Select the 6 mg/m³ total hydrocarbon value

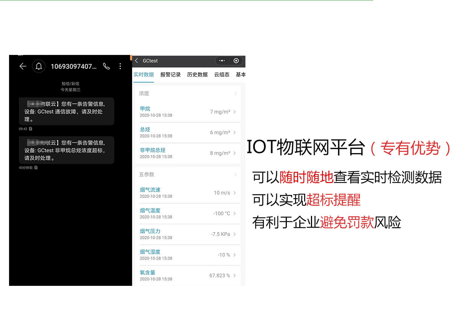(220, 132)
